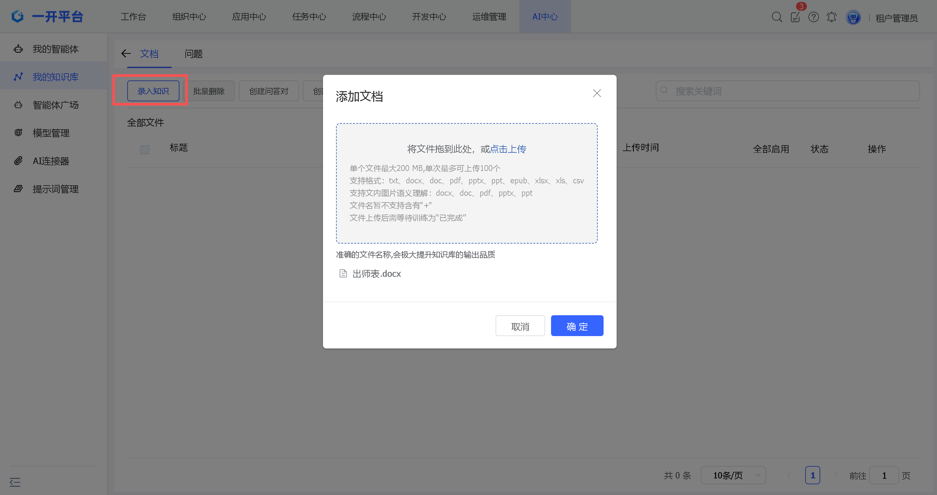Open the notification bell icon
Screen dimensions: 937x495
coord(832,17)
